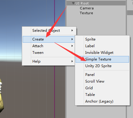
Task: Click the submenu arrow beside Create
Action: click(x=72, y=39)
